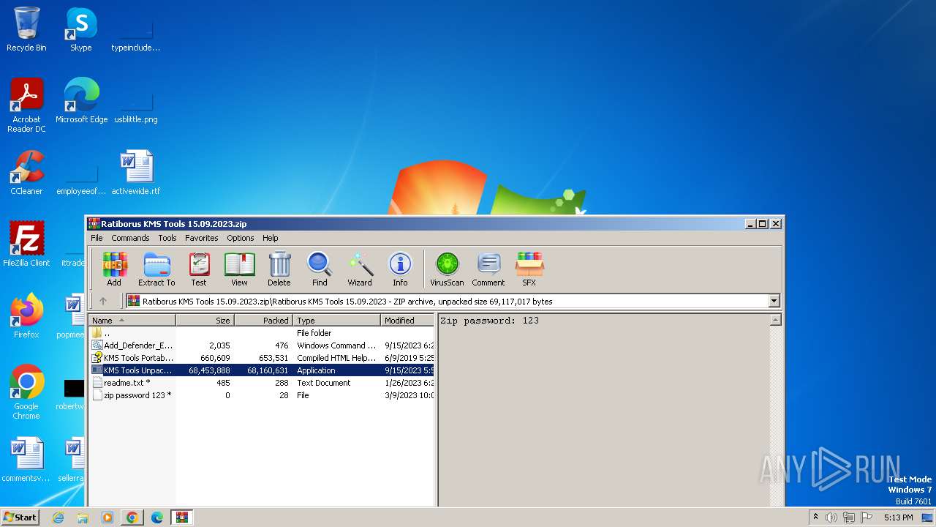Open Recycle Bin desktop icon
This screenshot has width=936, height=527.
click(x=26, y=29)
